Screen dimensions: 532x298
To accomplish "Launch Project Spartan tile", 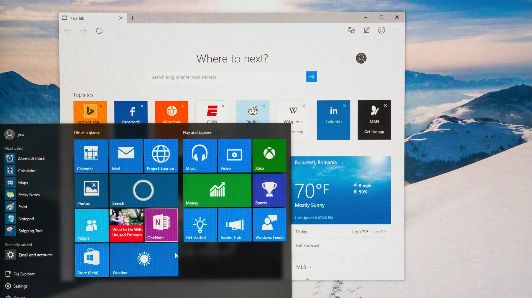I will pyautogui.click(x=161, y=156).
